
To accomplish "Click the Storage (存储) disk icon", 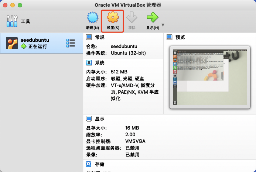I will click(x=89, y=164).
